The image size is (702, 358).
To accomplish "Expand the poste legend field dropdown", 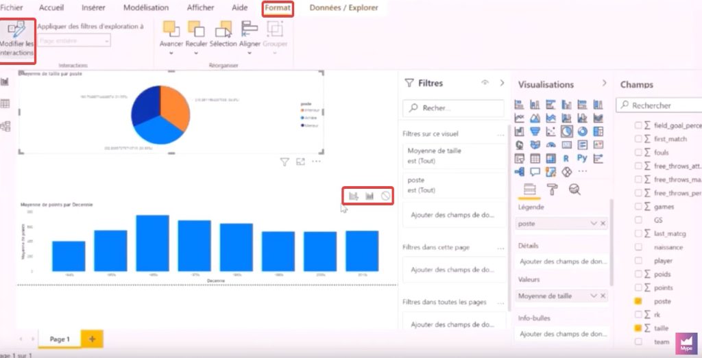I will click(594, 223).
